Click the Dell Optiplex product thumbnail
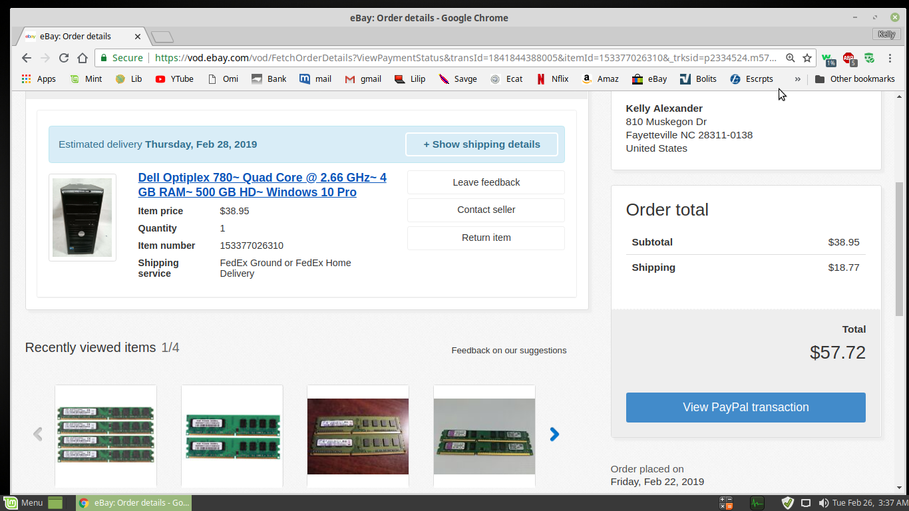 [83, 218]
